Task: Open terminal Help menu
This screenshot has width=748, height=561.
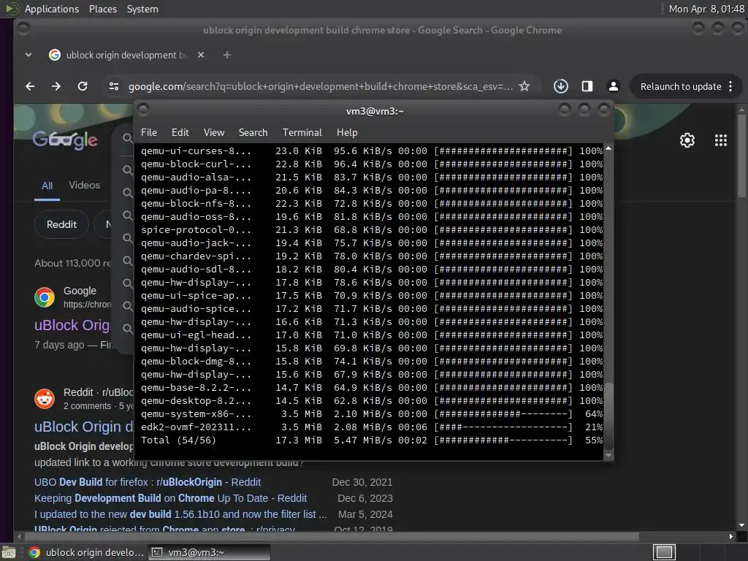Action: [x=347, y=132]
